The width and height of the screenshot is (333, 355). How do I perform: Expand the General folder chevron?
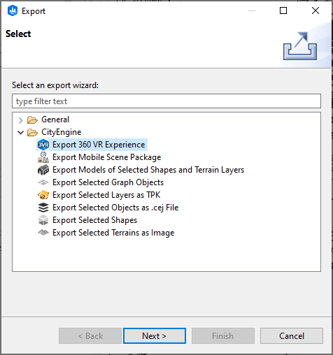21,120
